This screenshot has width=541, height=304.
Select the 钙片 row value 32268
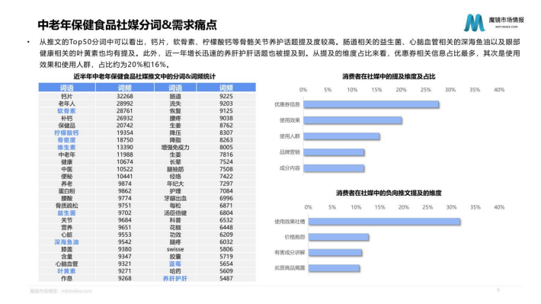click(124, 96)
